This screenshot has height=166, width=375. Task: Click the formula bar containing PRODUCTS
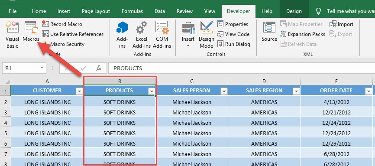[242, 68]
